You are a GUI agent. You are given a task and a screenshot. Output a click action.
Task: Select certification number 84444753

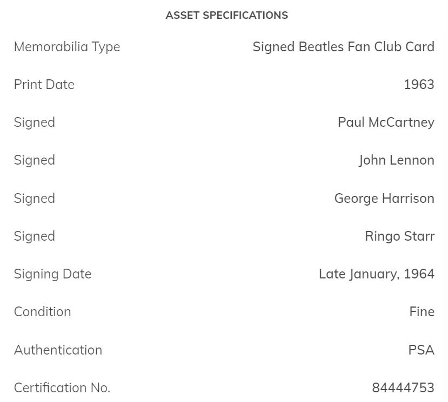click(403, 388)
